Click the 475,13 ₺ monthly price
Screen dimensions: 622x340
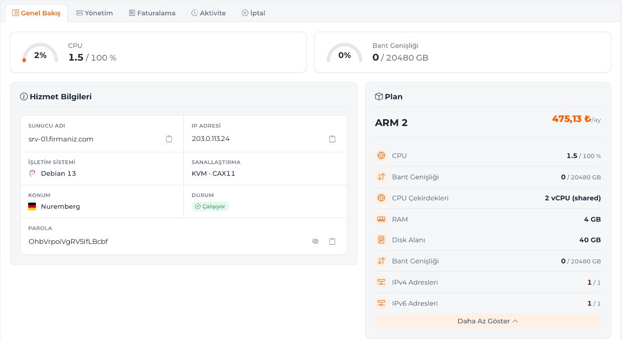coord(571,119)
